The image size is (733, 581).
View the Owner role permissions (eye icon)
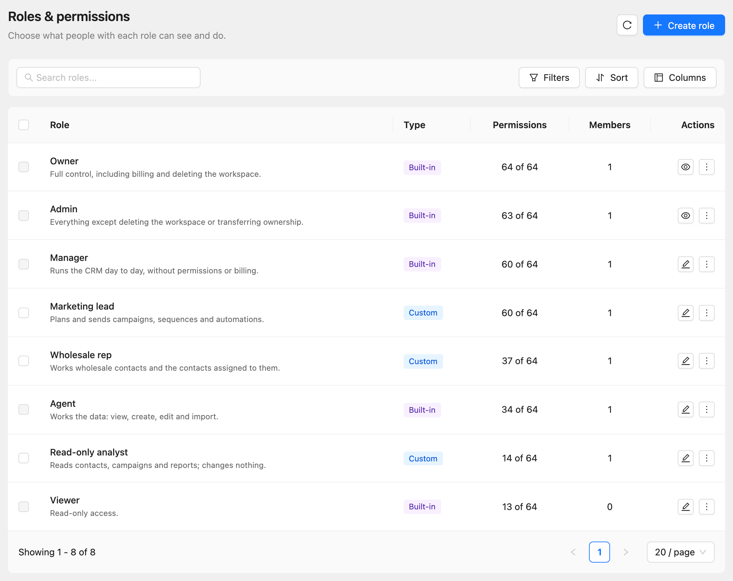[685, 167]
